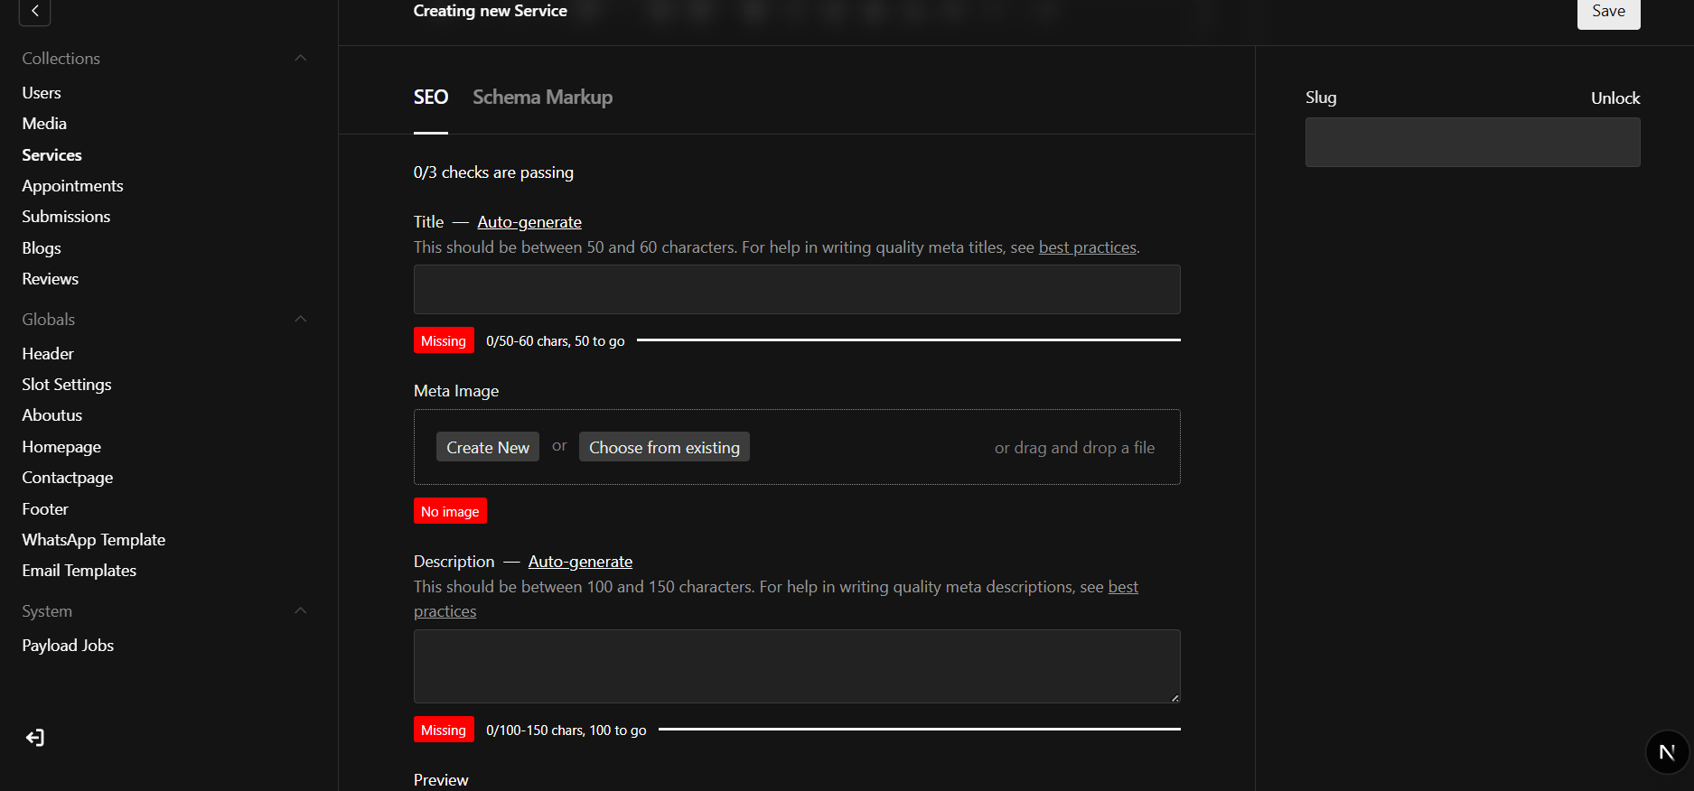The height and width of the screenshot is (791, 1694).
Task: Collapse the System group chevron
Action: click(301, 611)
